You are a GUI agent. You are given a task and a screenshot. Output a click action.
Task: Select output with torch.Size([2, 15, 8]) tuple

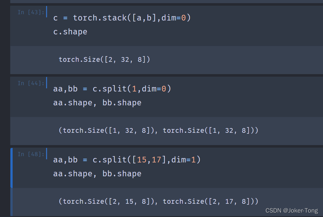(159, 202)
